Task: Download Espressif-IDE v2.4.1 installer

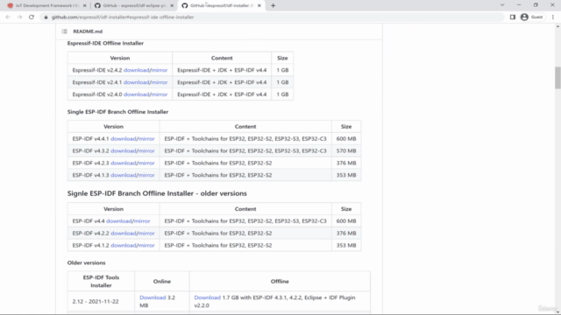Action: tap(137, 82)
